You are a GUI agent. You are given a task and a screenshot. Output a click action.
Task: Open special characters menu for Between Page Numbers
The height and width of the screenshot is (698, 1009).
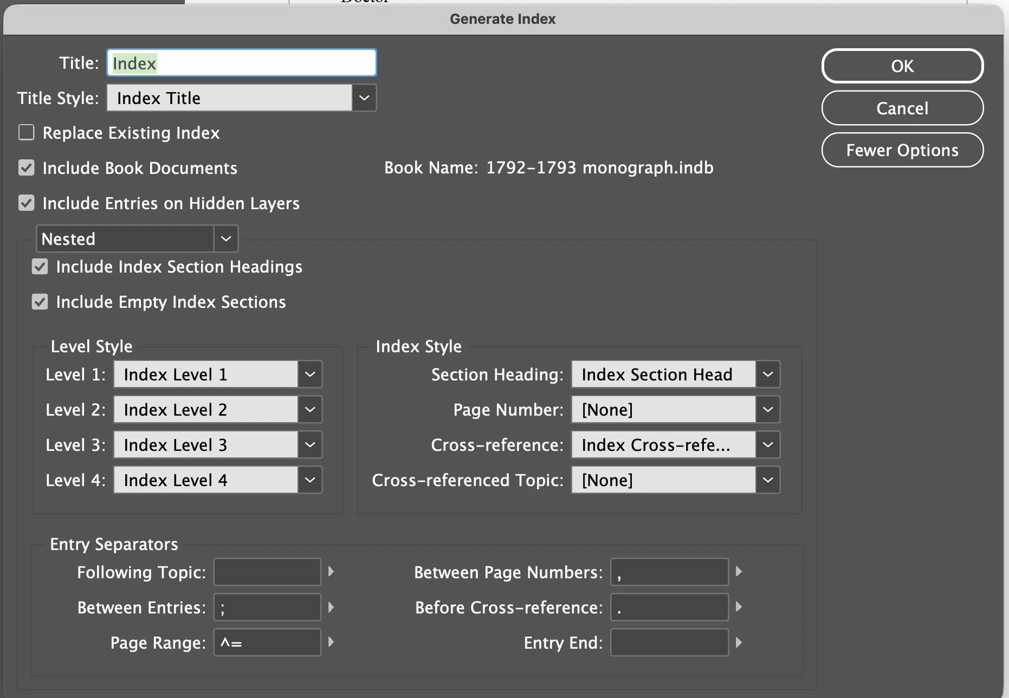pyautogui.click(x=739, y=572)
